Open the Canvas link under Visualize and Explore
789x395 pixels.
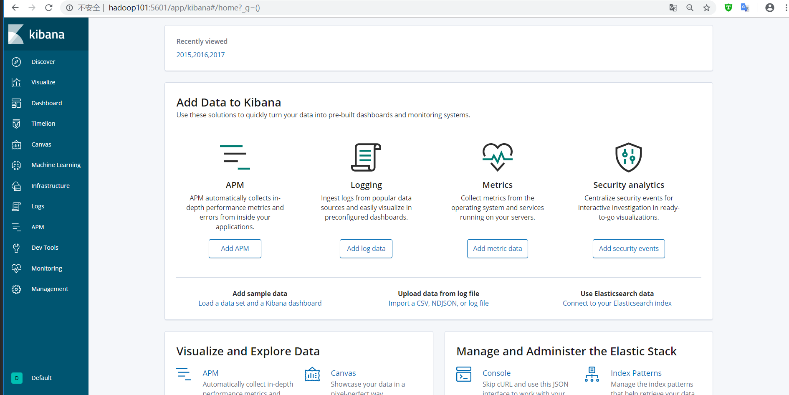pyautogui.click(x=343, y=373)
